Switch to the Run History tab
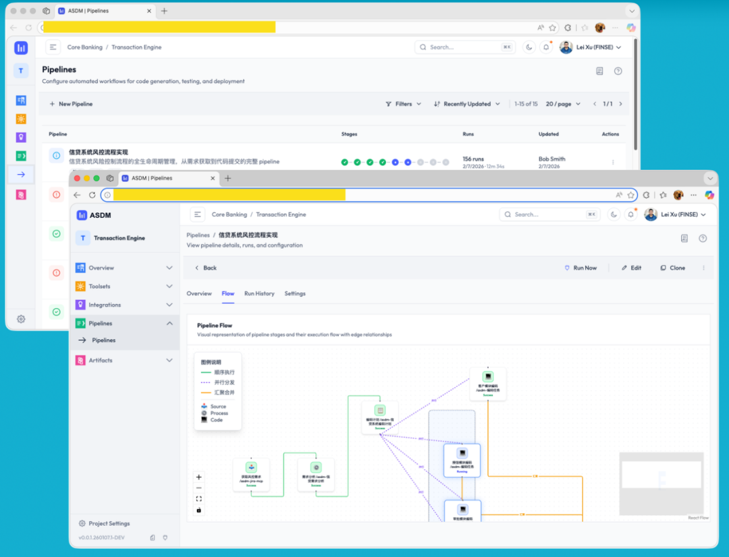 (259, 293)
